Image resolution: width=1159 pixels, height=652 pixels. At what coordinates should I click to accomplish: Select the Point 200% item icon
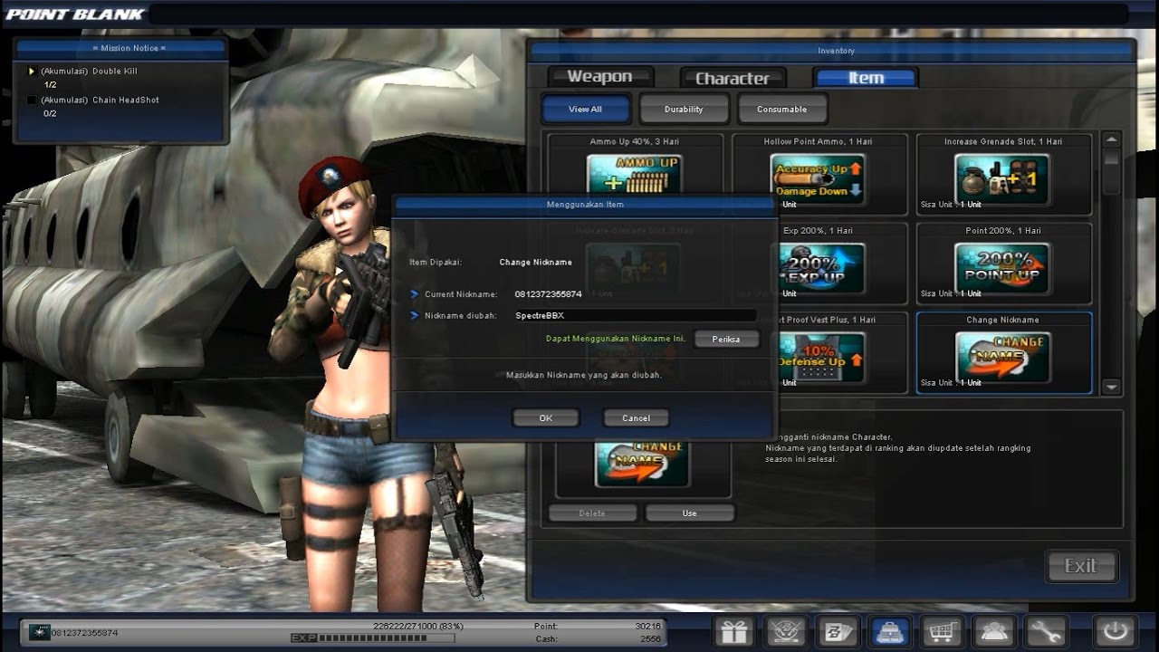point(1002,268)
